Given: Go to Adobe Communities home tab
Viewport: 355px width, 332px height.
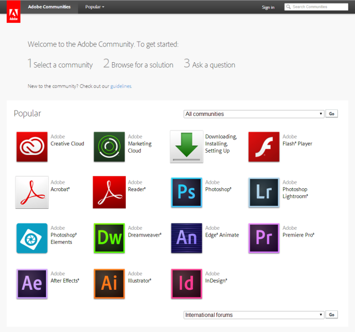Looking at the screenshot, I should pyautogui.click(x=49, y=7).
